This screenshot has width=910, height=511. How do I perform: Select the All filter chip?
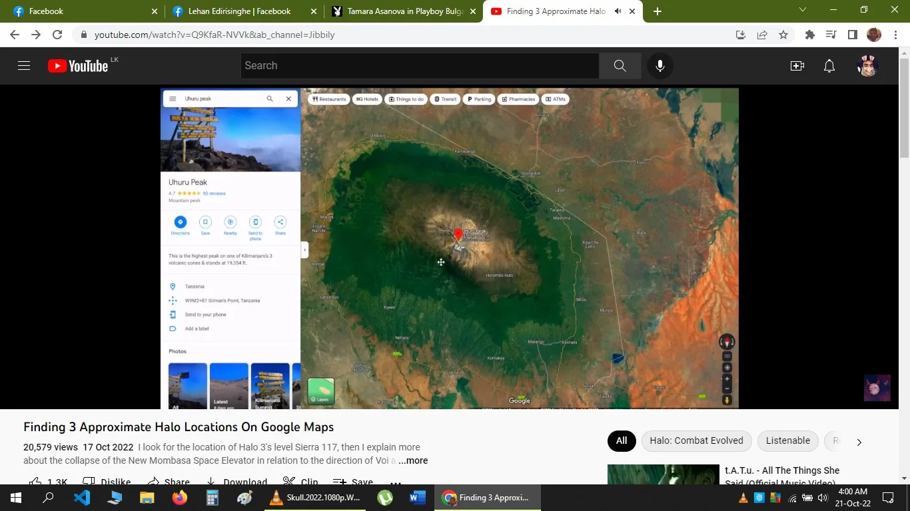[622, 440]
